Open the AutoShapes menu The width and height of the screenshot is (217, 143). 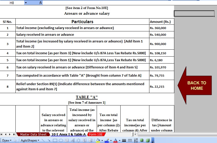[x=30, y=140]
